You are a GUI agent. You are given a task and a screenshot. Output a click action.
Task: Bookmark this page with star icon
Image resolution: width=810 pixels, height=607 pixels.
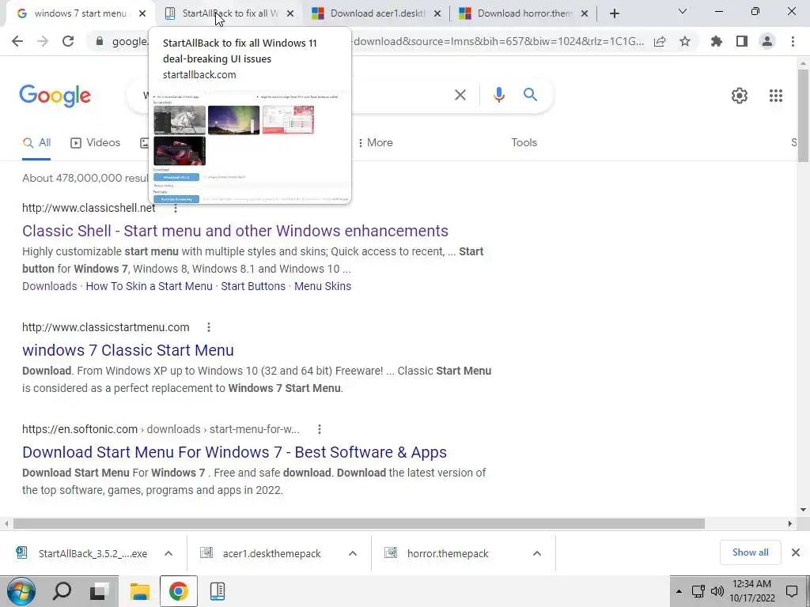(685, 41)
